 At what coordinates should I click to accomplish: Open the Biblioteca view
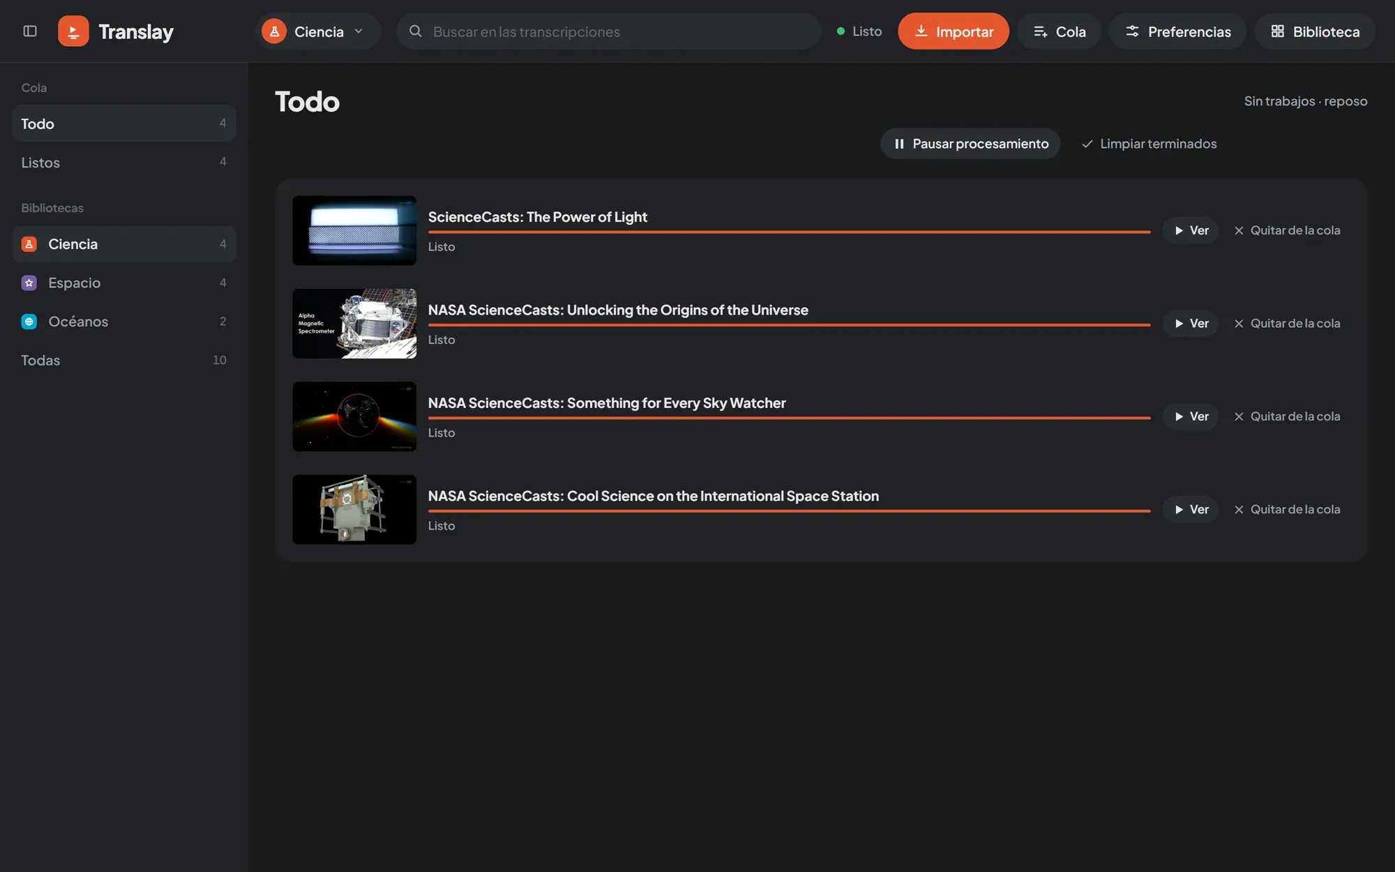1315,31
